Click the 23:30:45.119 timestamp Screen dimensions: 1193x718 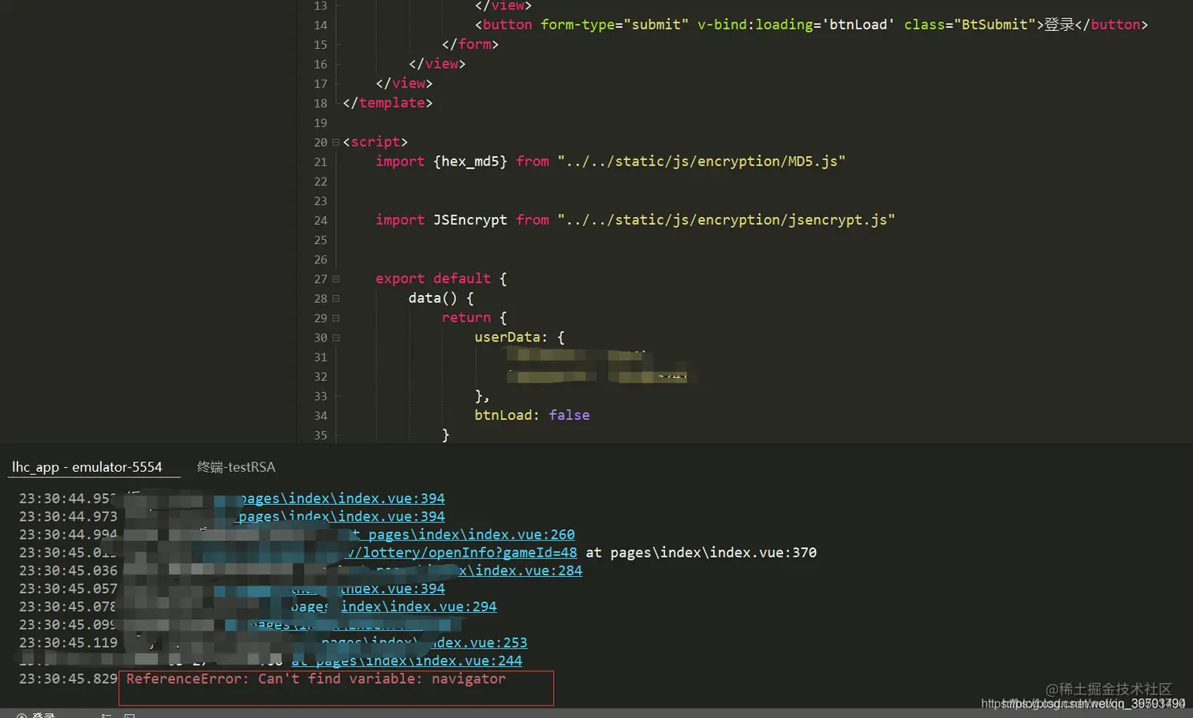pyautogui.click(x=68, y=643)
